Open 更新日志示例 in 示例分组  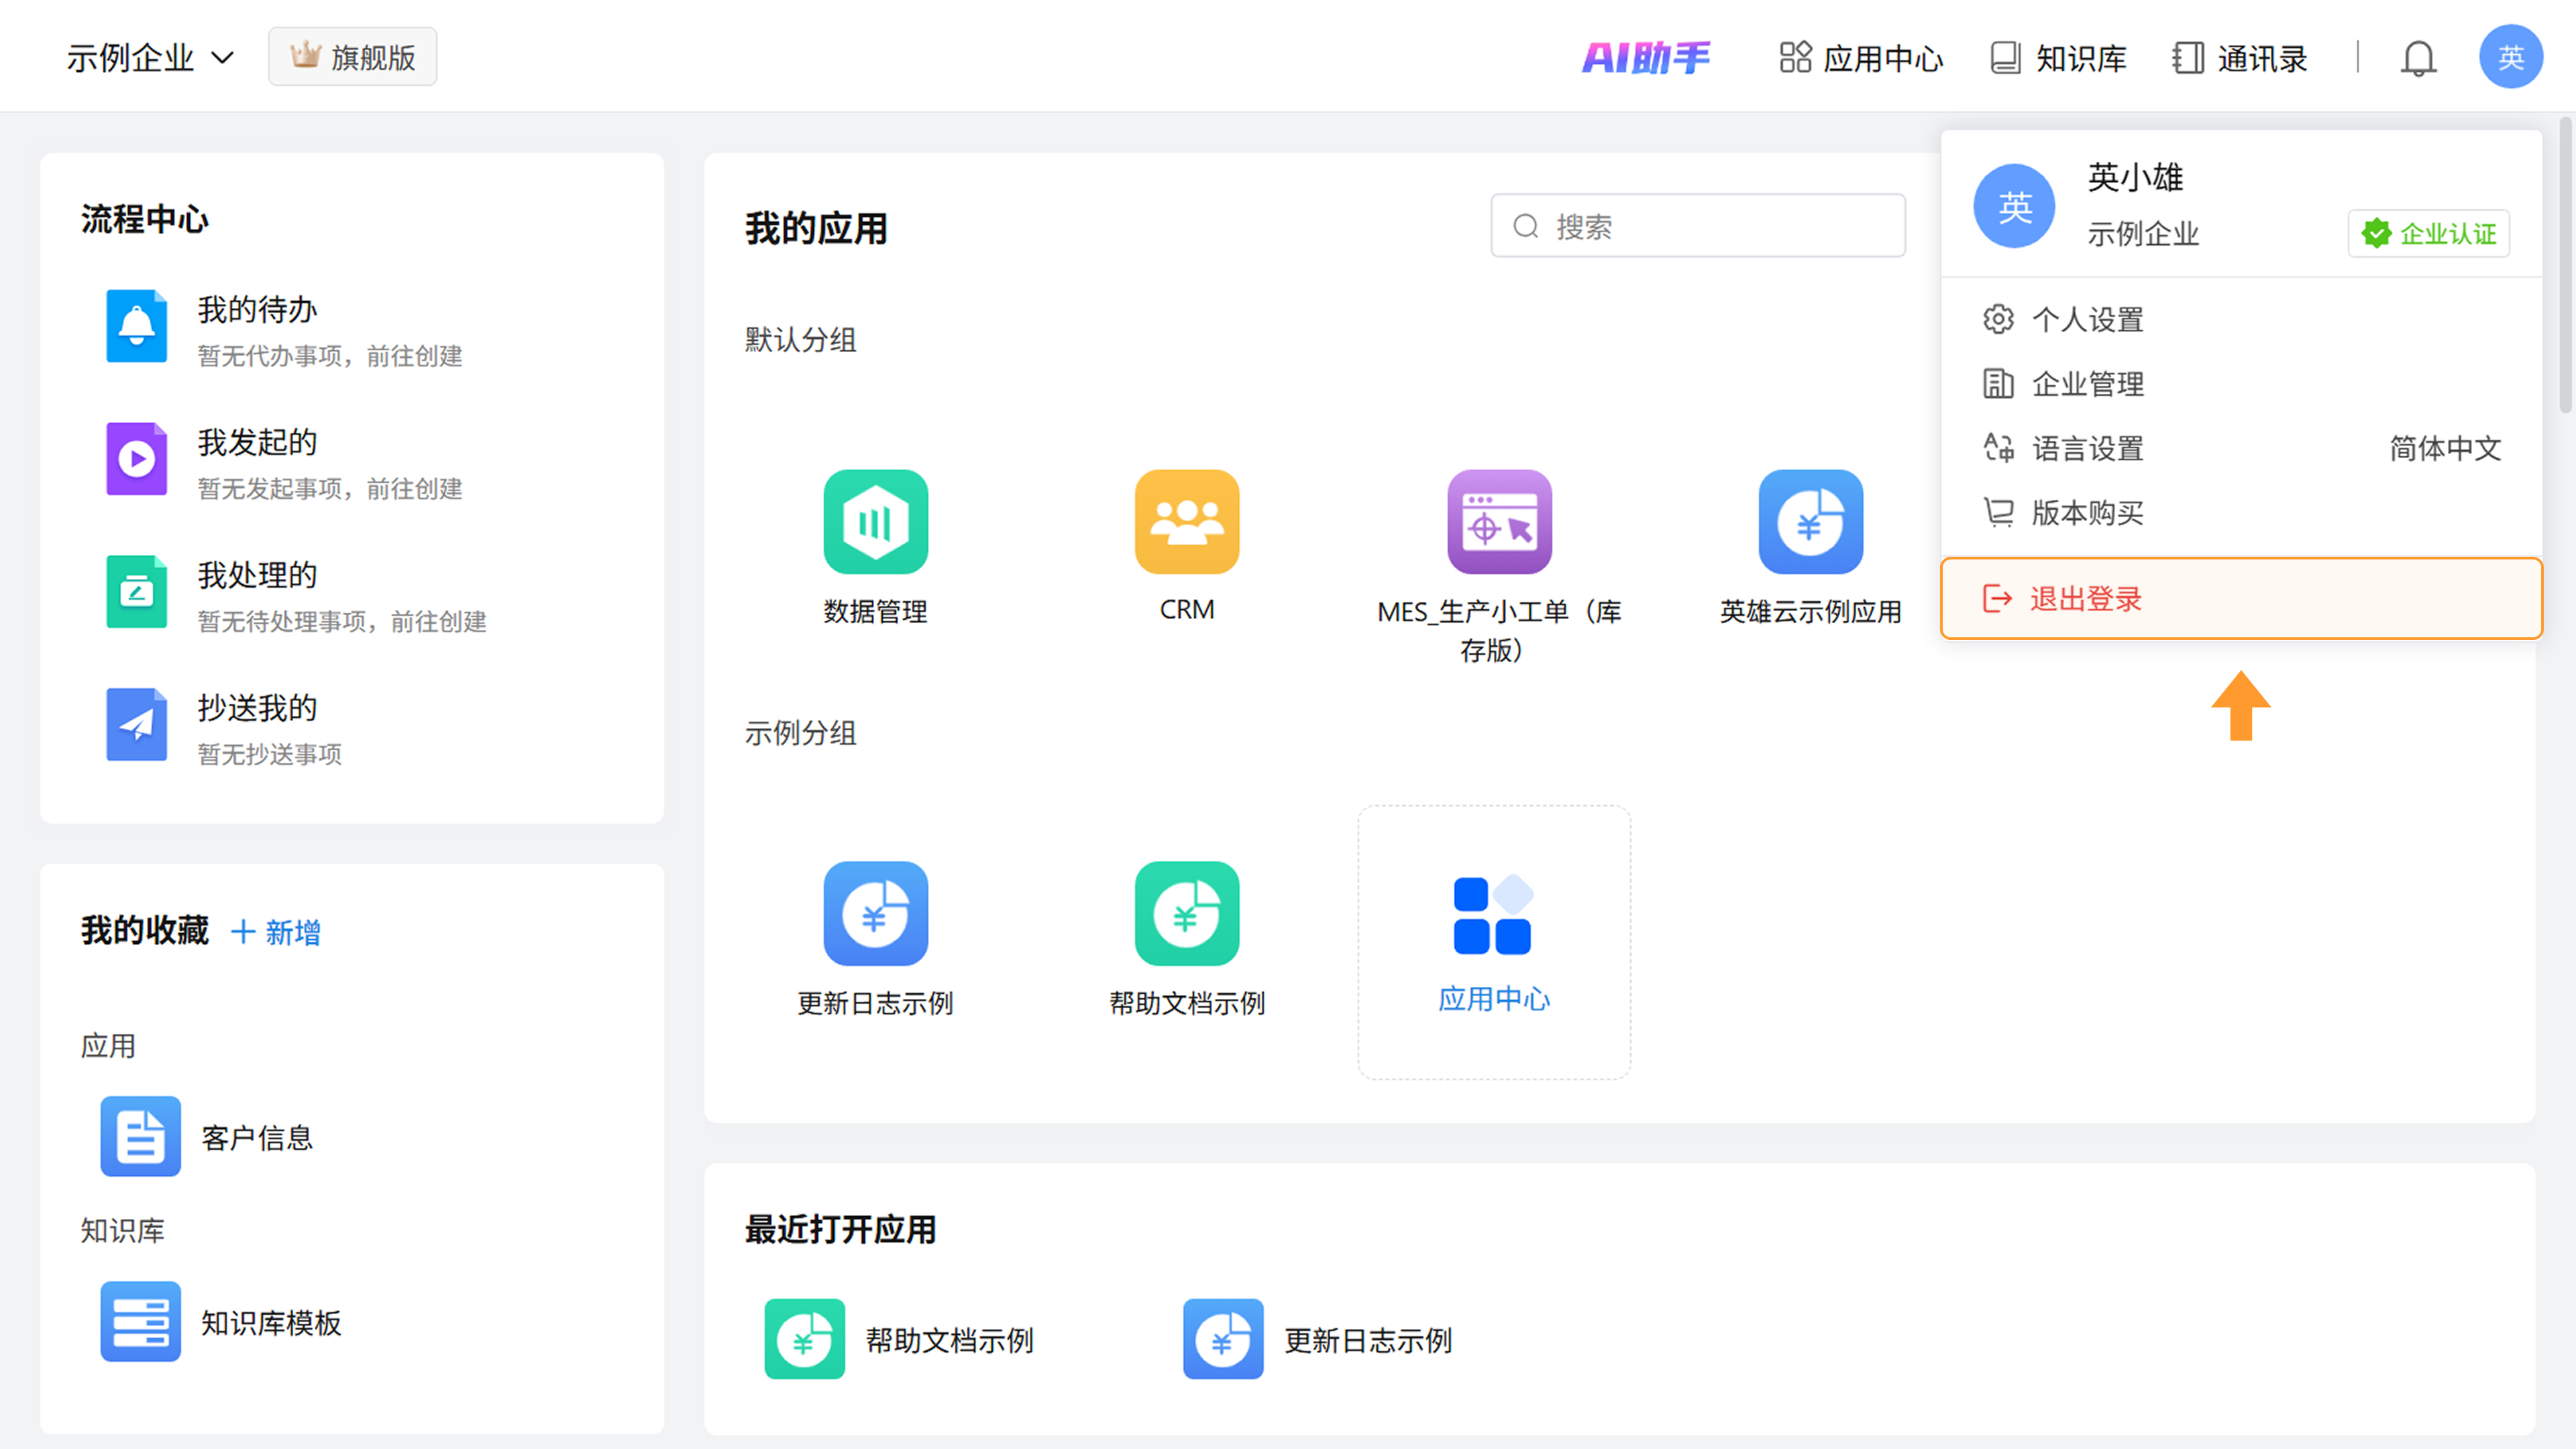[875, 914]
